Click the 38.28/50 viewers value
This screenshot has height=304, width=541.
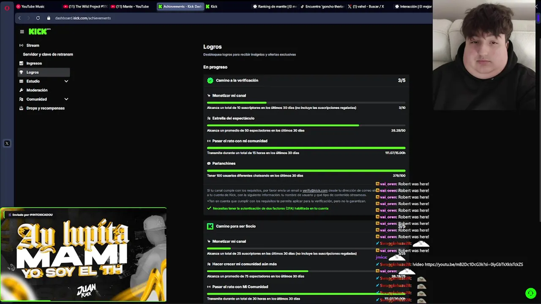[398, 130]
